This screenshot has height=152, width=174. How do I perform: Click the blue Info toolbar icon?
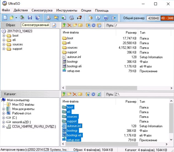point(98,18)
